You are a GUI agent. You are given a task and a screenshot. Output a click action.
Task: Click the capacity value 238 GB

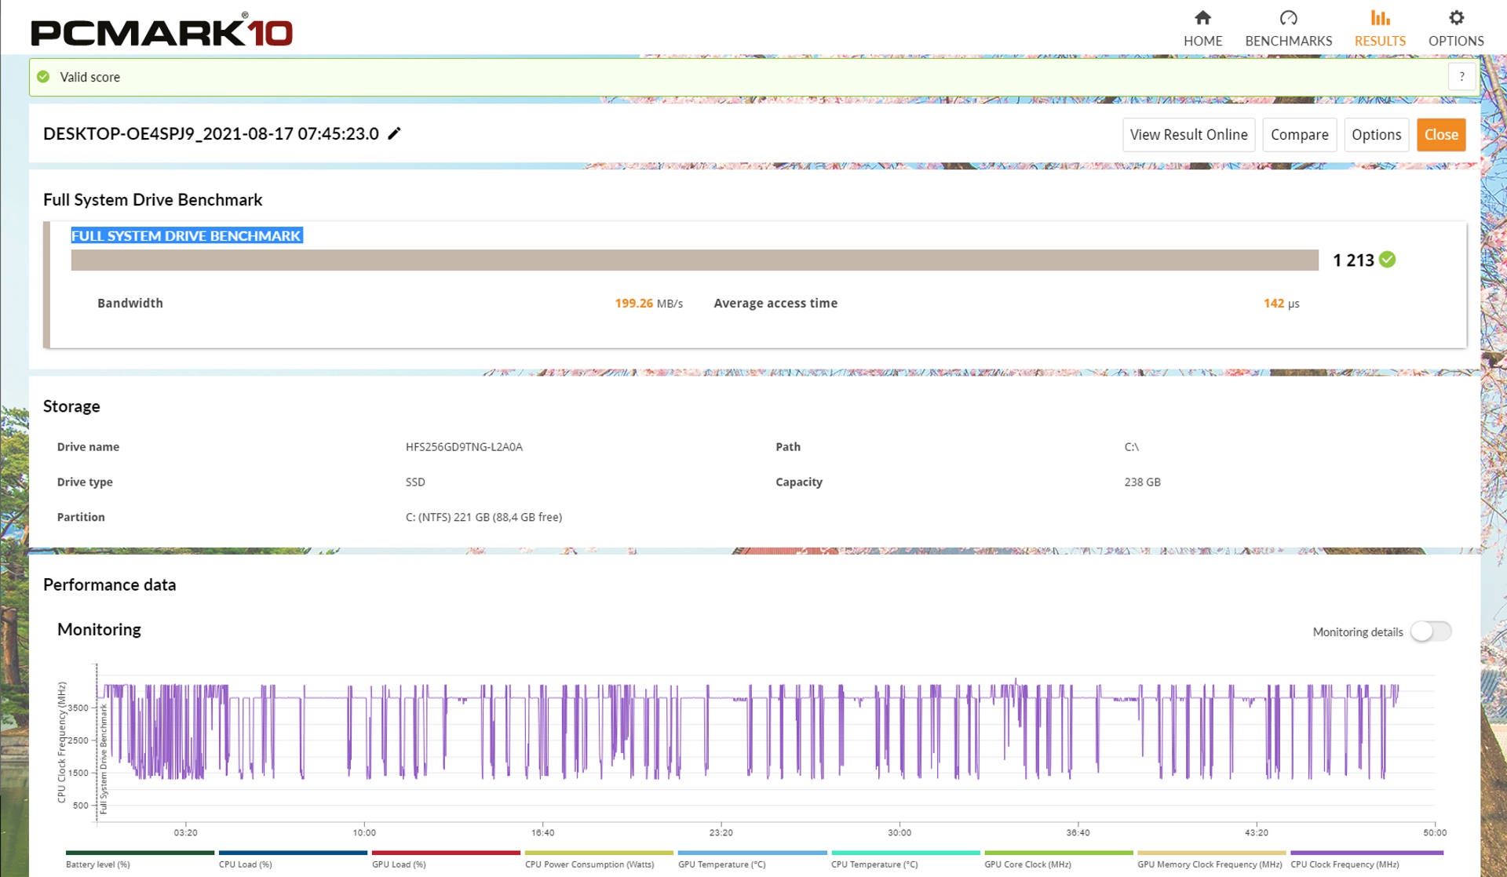(1142, 482)
